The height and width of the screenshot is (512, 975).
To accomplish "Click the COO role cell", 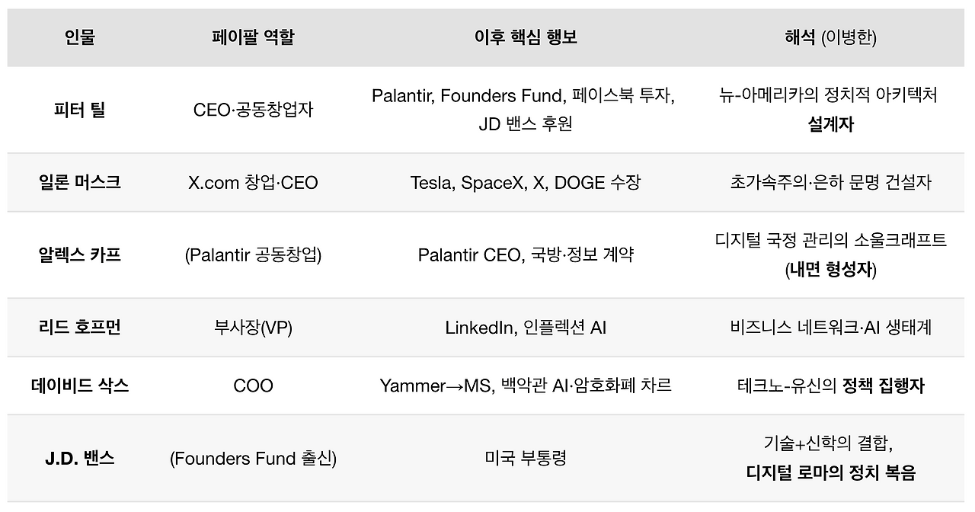I will (x=253, y=386).
